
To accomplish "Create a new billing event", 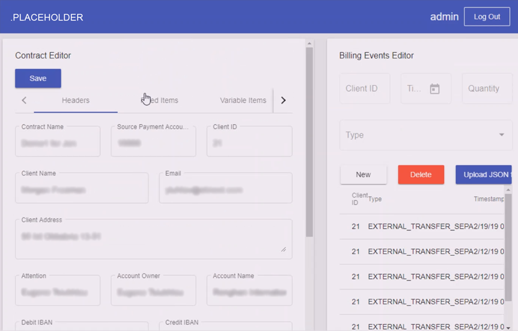I will (363, 175).
